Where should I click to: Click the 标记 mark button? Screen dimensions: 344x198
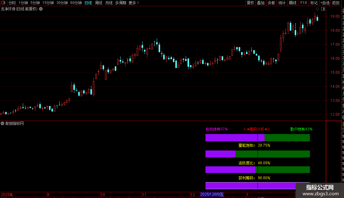point(314,3)
